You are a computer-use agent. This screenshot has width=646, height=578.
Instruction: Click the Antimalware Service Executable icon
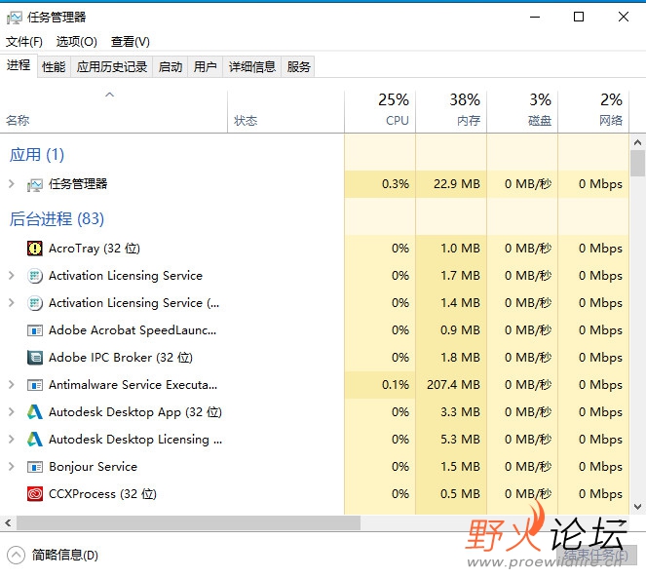(35, 385)
